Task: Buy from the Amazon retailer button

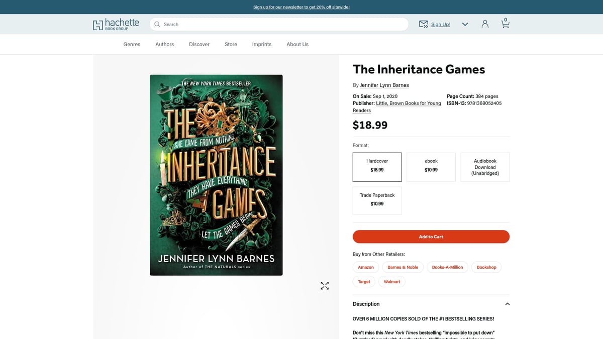Action: [x=365, y=267]
